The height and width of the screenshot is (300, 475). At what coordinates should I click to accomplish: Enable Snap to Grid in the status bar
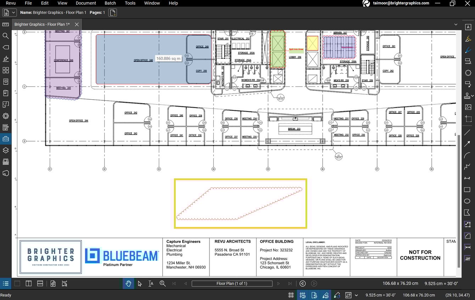tap(302, 295)
